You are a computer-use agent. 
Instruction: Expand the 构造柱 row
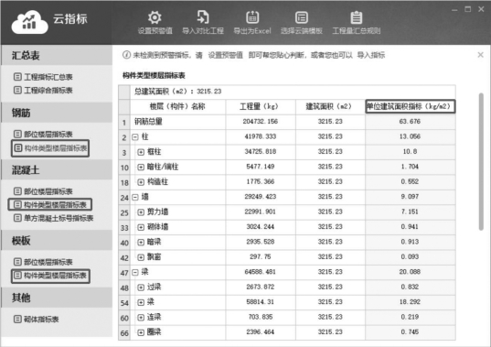coord(141,182)
